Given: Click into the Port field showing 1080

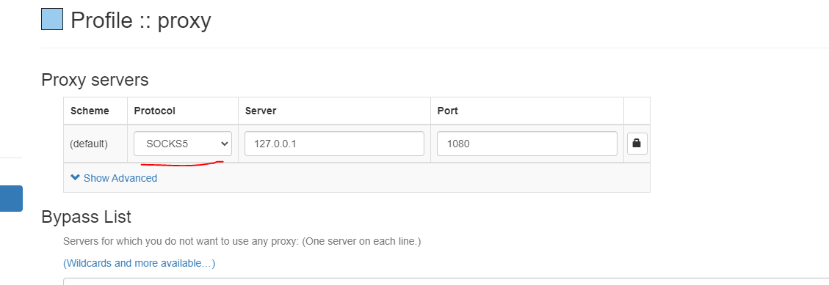Looking at the screenshot, I should (x=527, y=144).
